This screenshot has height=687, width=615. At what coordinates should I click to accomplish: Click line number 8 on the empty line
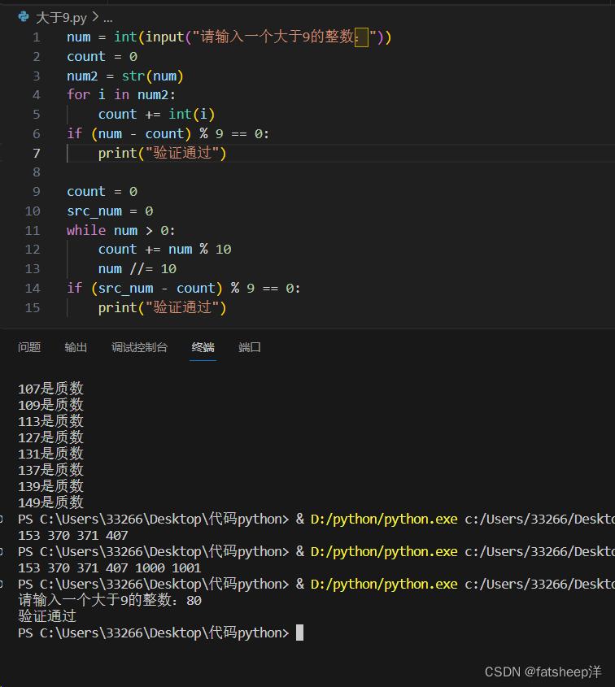[37, 172]
